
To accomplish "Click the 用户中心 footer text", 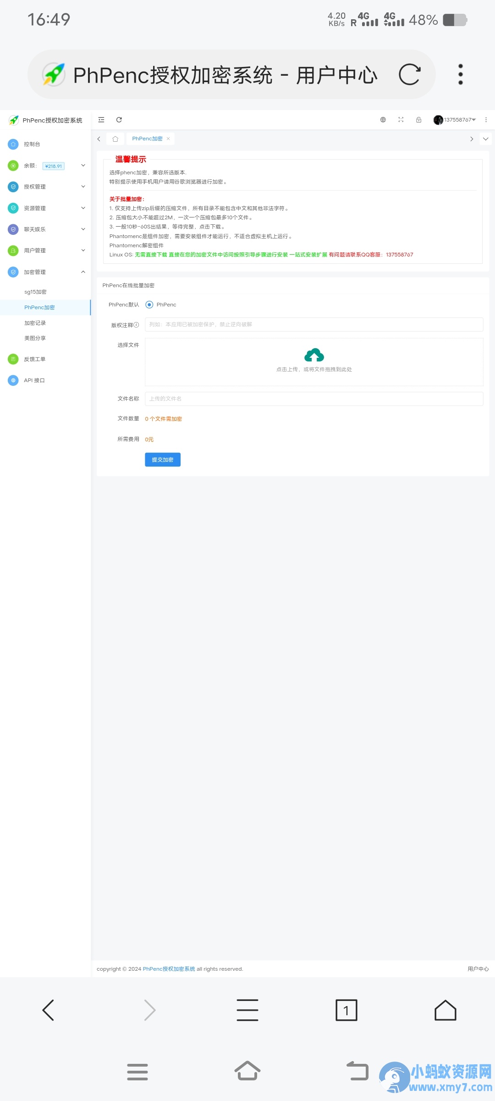I will click(x=478, y=969).
